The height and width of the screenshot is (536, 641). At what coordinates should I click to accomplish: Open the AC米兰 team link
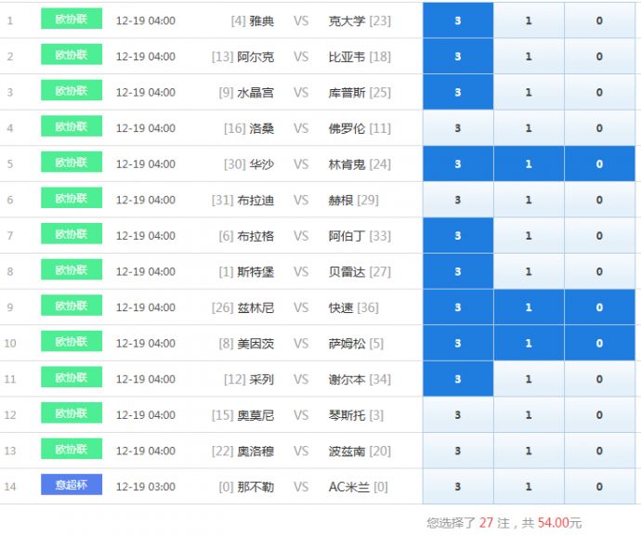click(x=348, y=488)
